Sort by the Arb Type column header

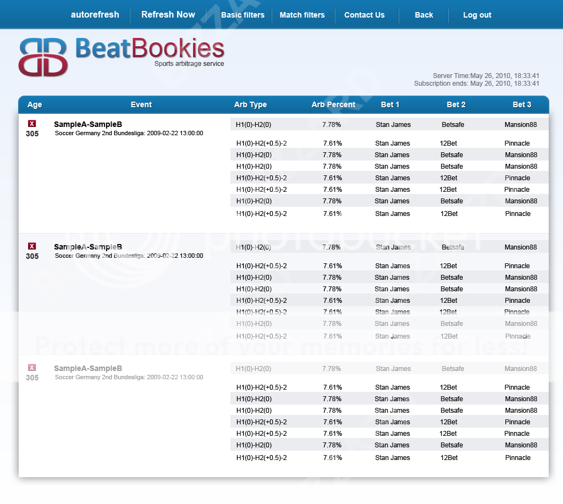click(x=250, y=104)
